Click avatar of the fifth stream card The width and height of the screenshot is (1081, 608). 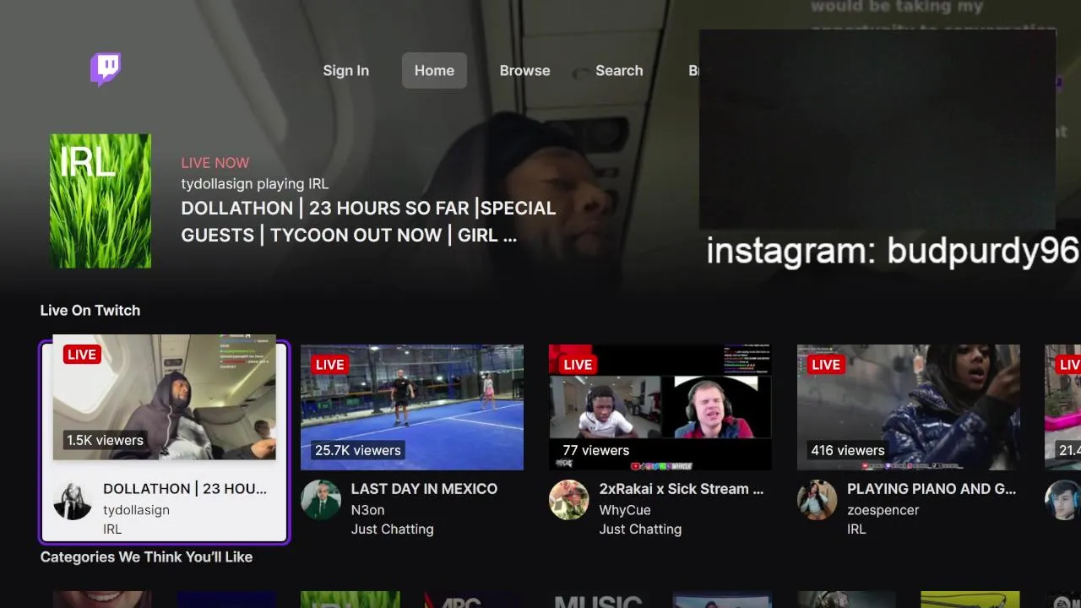(1064, 499)
